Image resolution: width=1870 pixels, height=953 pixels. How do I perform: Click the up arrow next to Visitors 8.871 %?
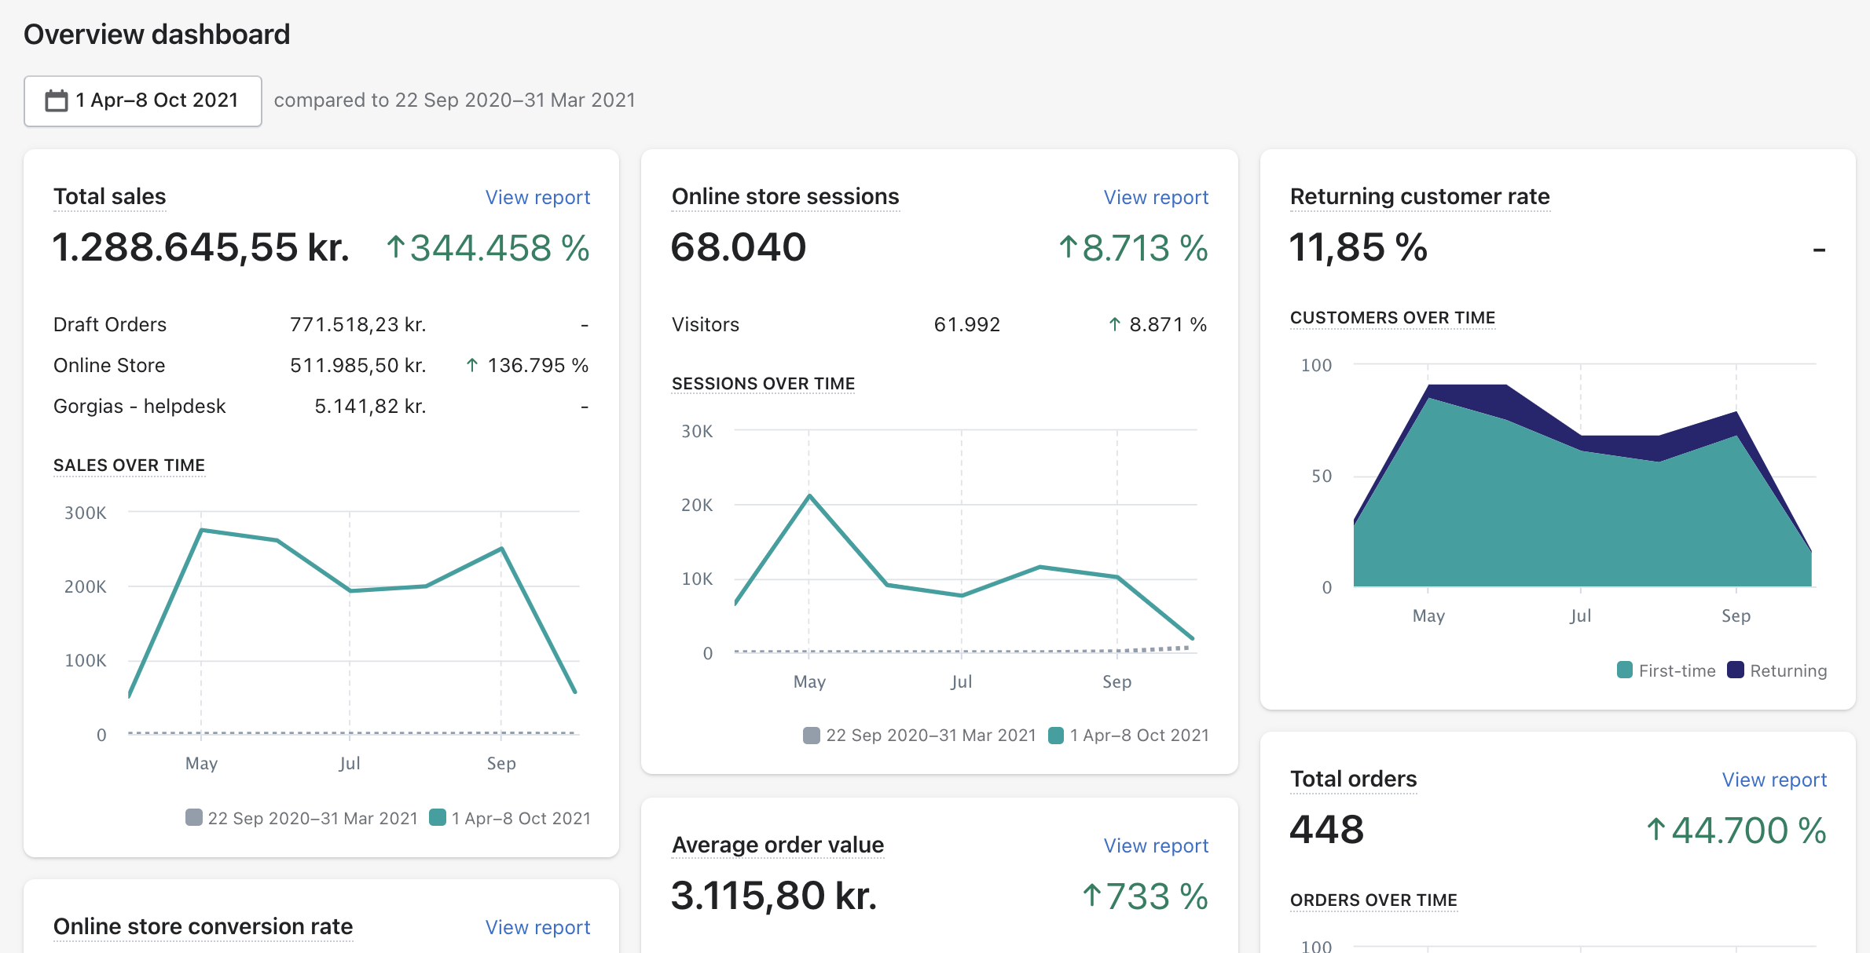[x=1114, y=324]
